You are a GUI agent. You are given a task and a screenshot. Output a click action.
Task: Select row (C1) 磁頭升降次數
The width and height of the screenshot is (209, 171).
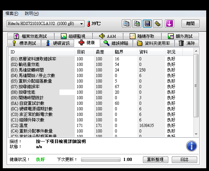(101, 120)
